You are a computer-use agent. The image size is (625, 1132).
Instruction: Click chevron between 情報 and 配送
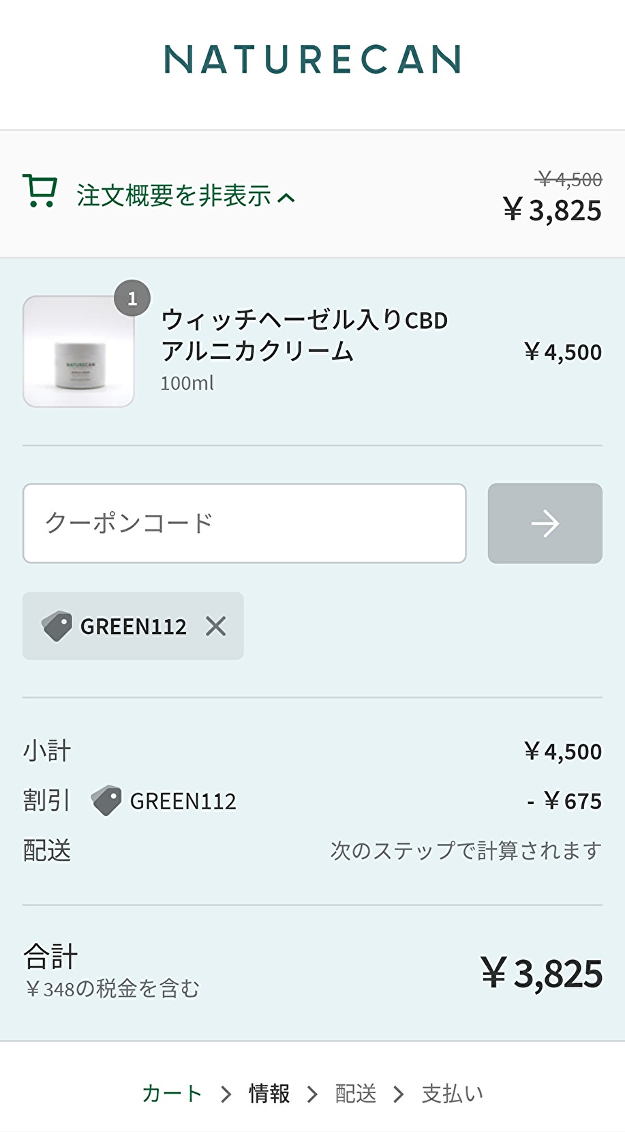pyautogui.click(x=313, y=1094)
